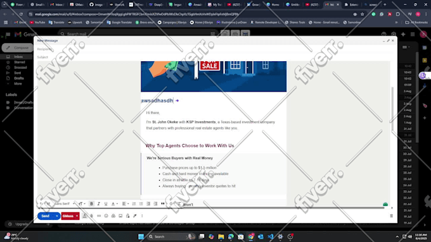Insert a signature with pen icon
The image size is (431, 242).
click(134, 216)
